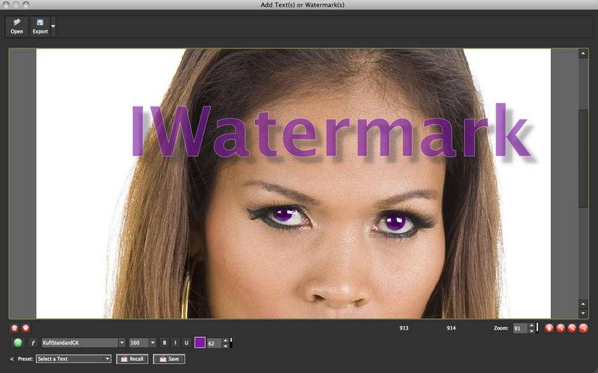Image resolution: width=598 pixels, height=373 pixels.
Task: Toggle bold with the B button
Action: (164, 342)
